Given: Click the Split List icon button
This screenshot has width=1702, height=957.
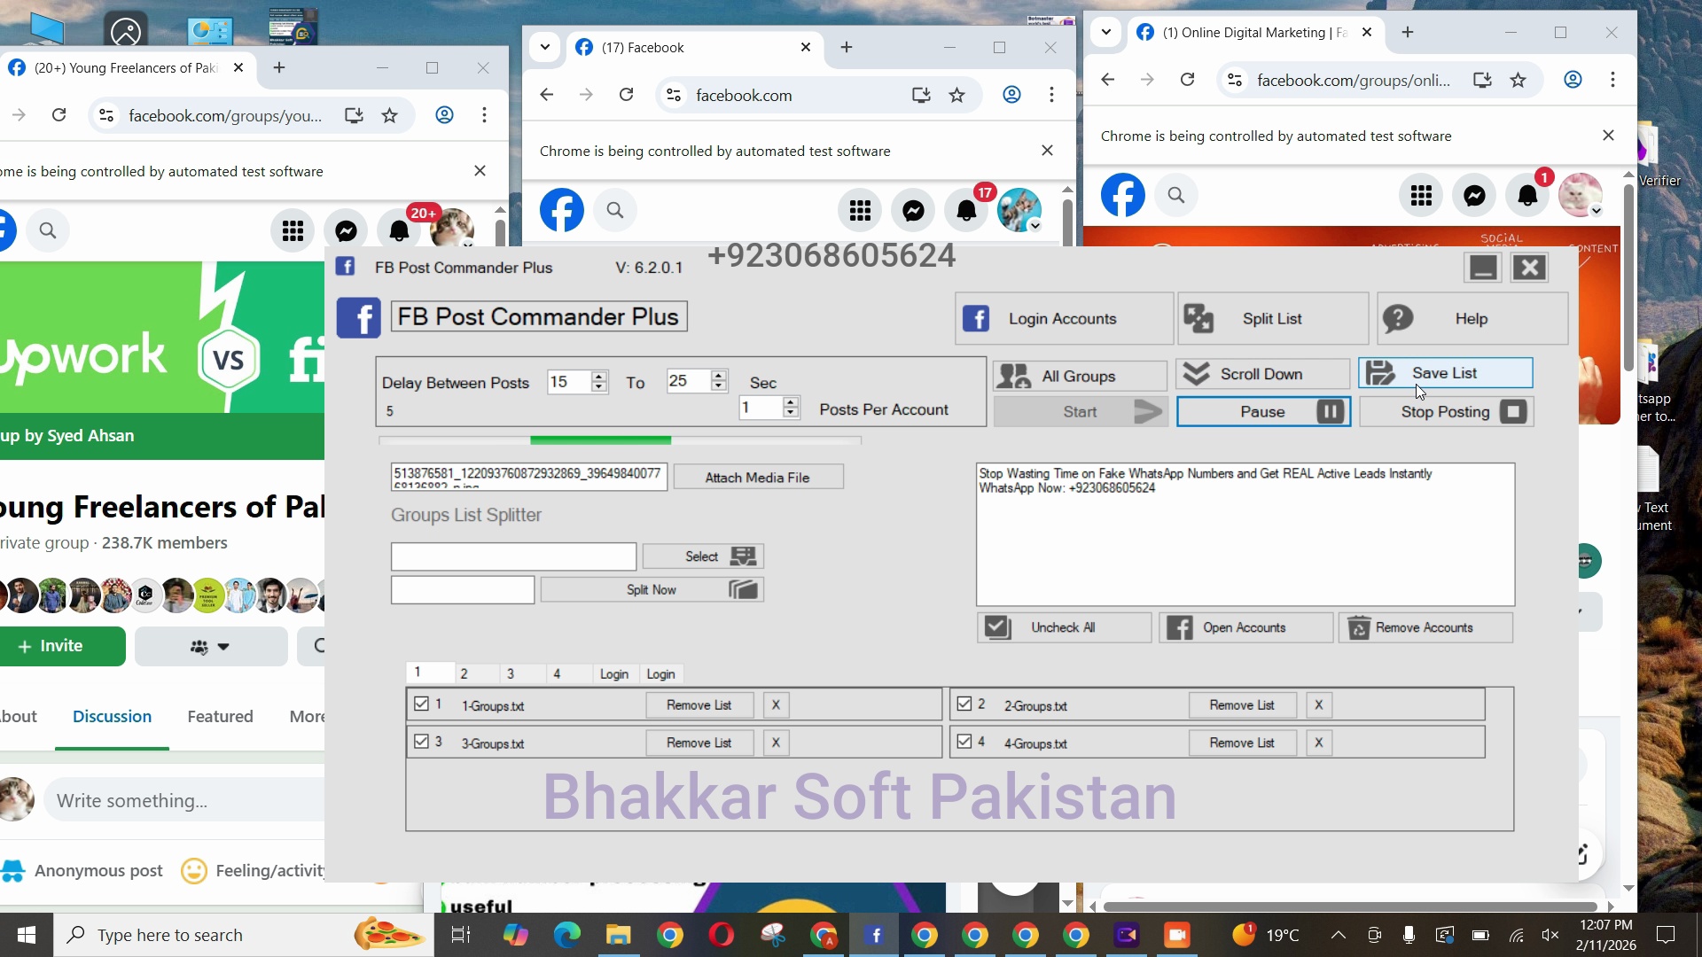Looking at the screenshot, I should tap(1199, 318).
